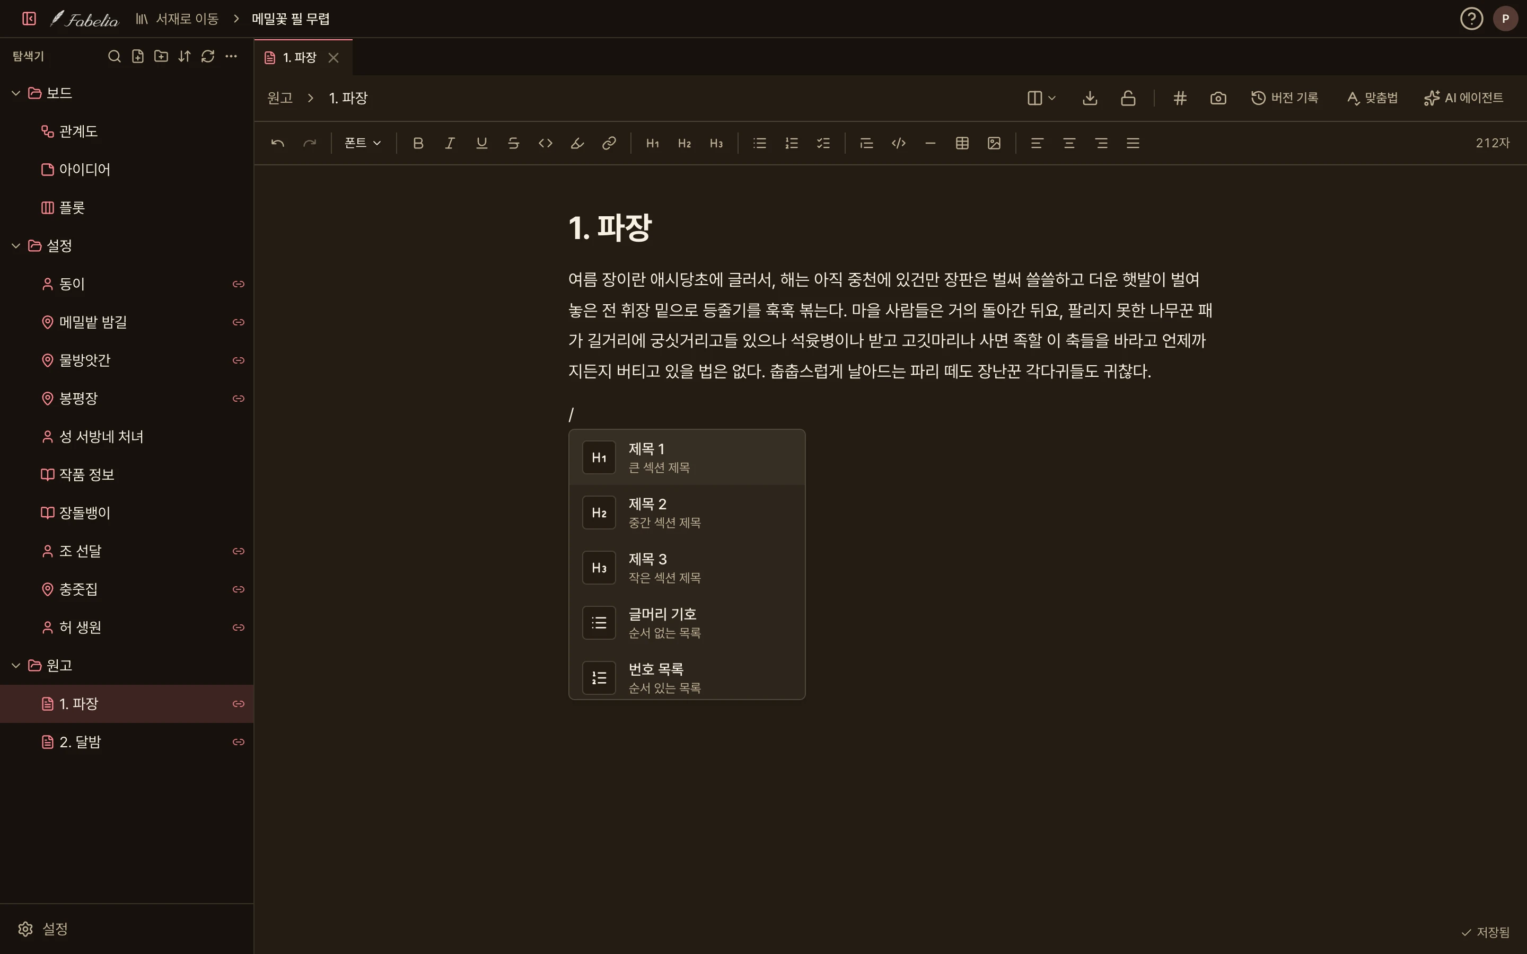Click the checklist icon in toolbar
1527x954 pixels.
point(823,143)
